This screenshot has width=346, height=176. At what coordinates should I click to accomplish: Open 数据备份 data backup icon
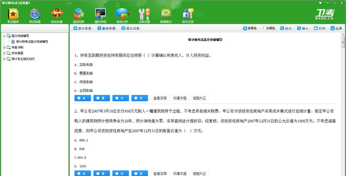pos(166,16)
